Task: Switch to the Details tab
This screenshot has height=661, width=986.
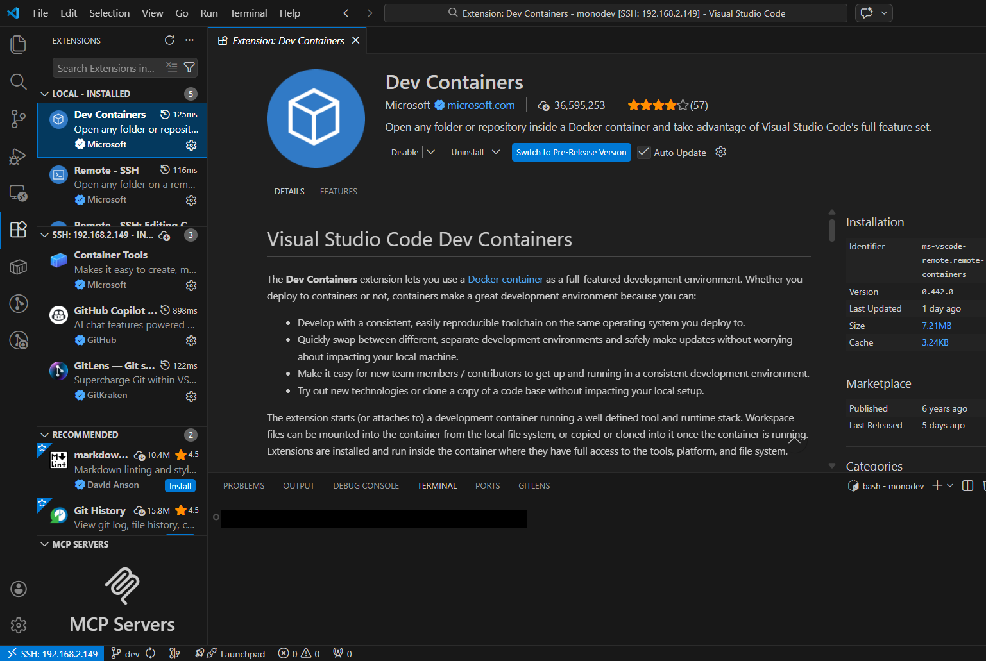Action: pos(289,191)
